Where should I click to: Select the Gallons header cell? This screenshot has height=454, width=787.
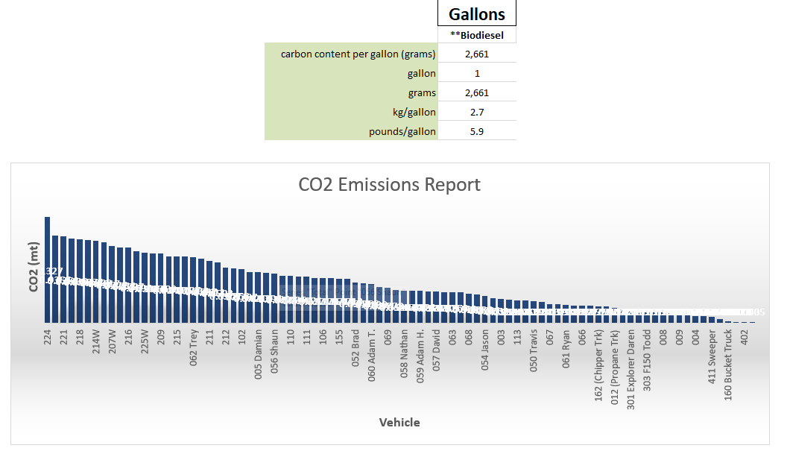coord(477,13)
